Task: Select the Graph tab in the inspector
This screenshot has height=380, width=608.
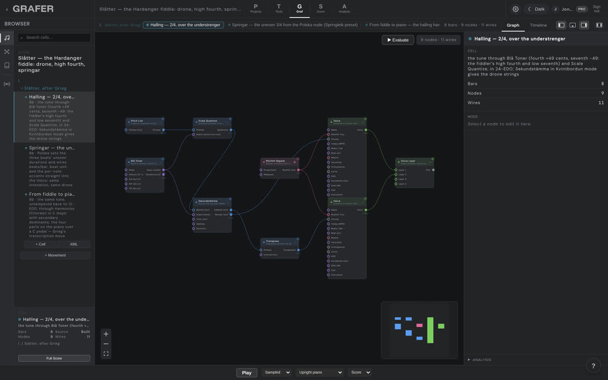Action: [513, 25]
